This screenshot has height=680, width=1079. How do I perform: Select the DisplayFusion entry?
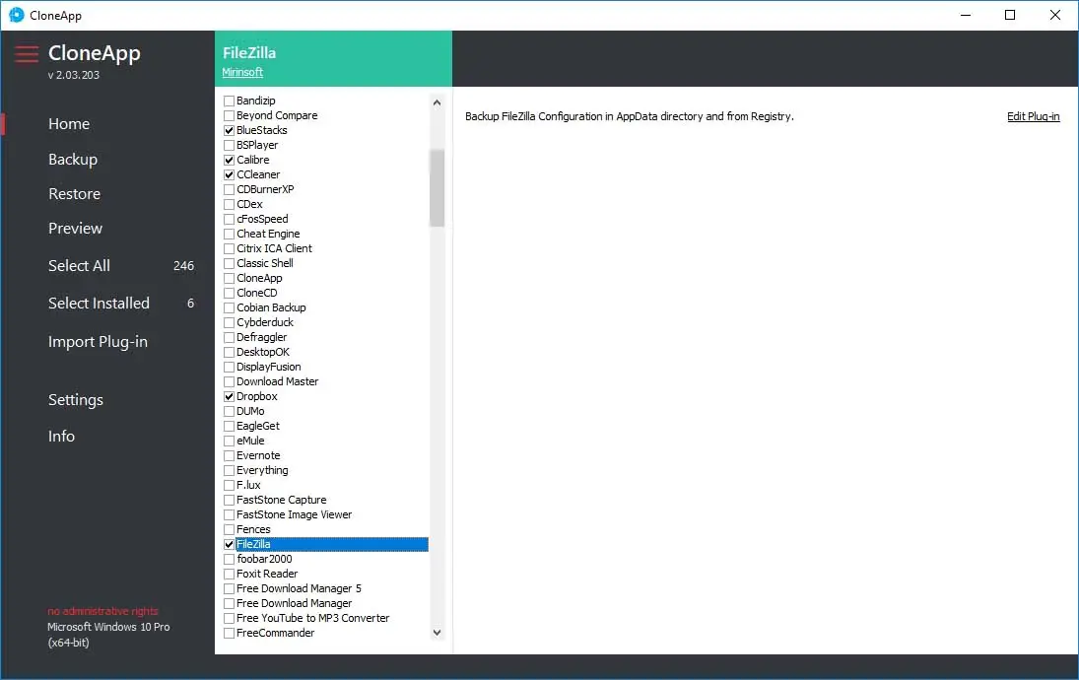[x=268, y=367]
